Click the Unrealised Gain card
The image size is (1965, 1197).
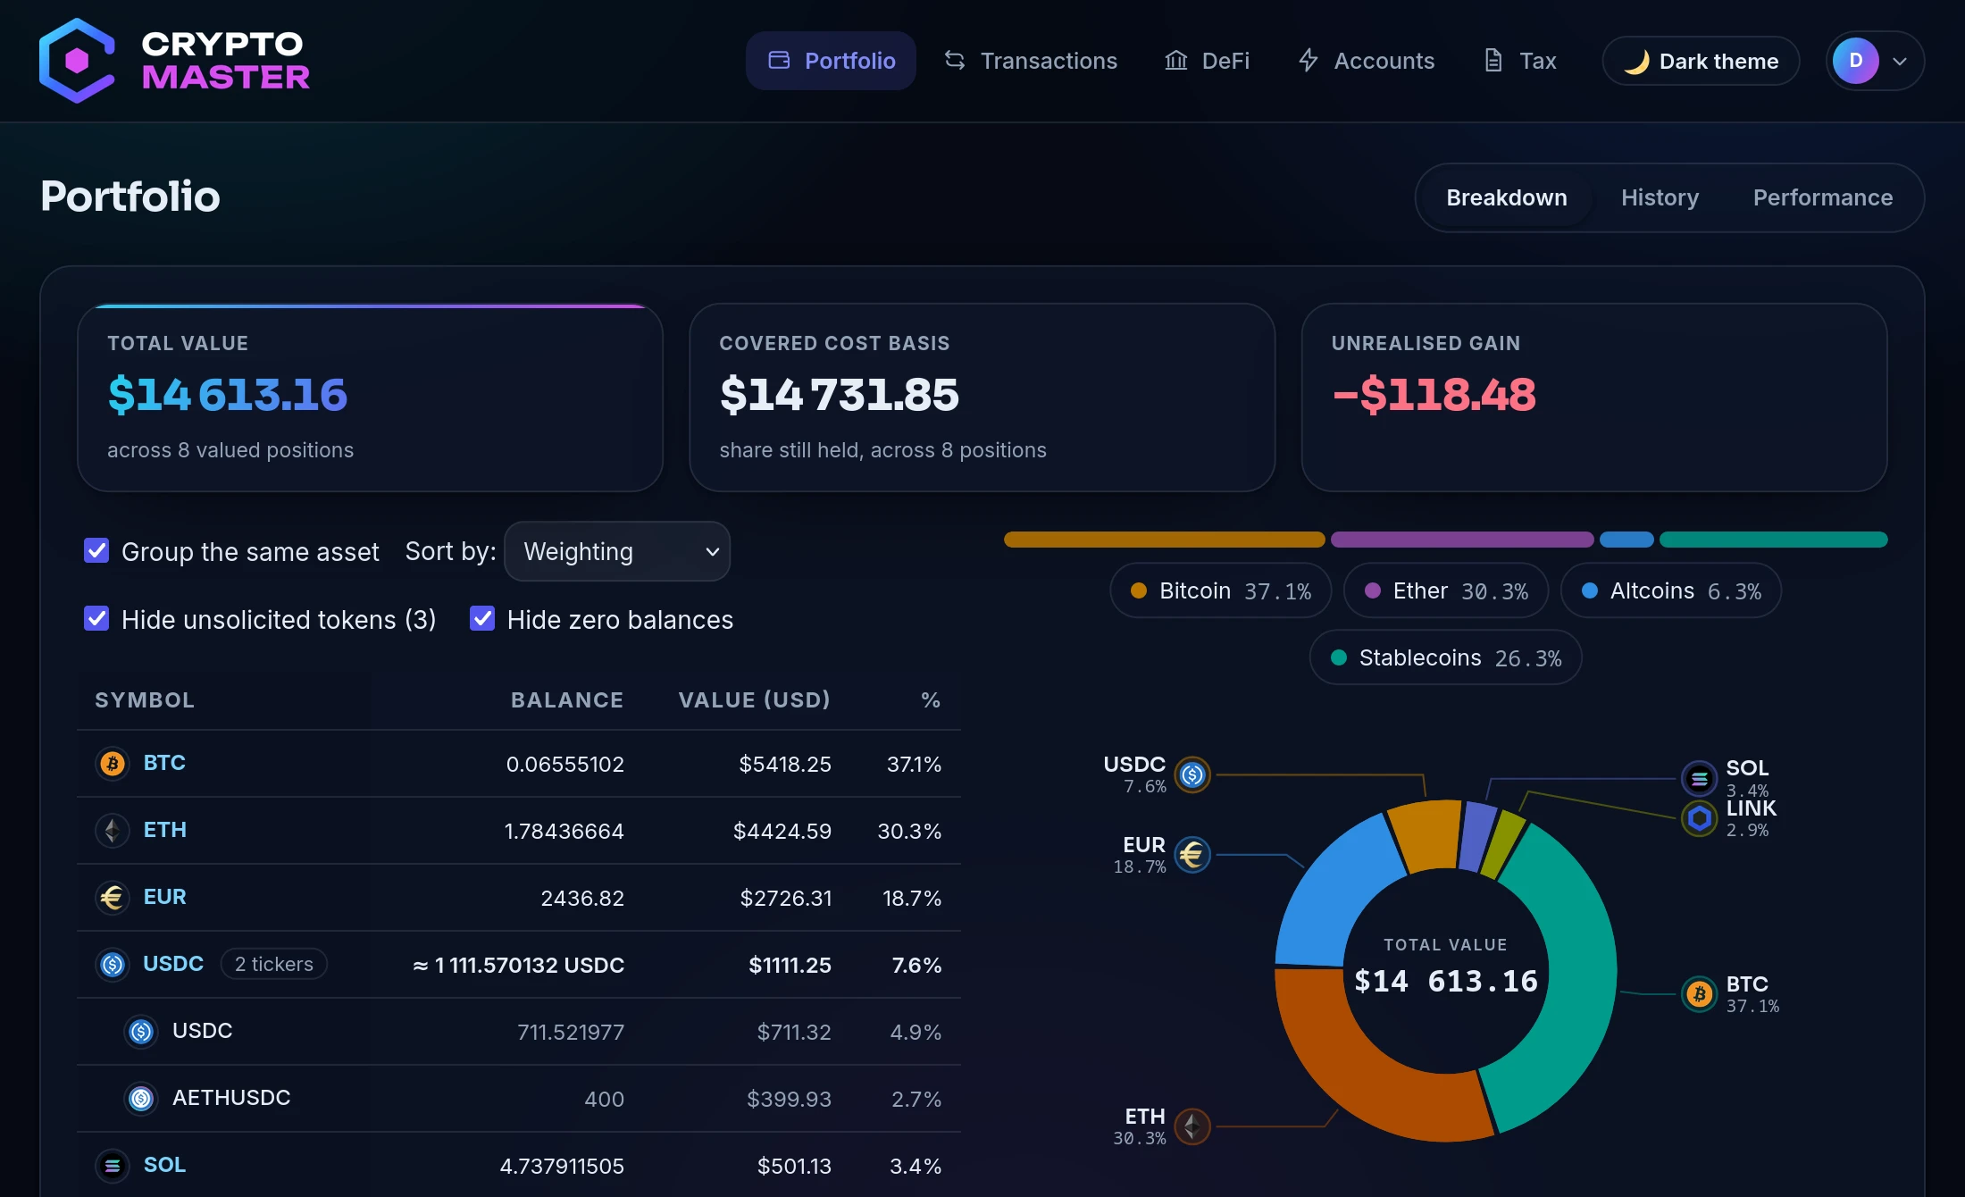[1594, 398]
